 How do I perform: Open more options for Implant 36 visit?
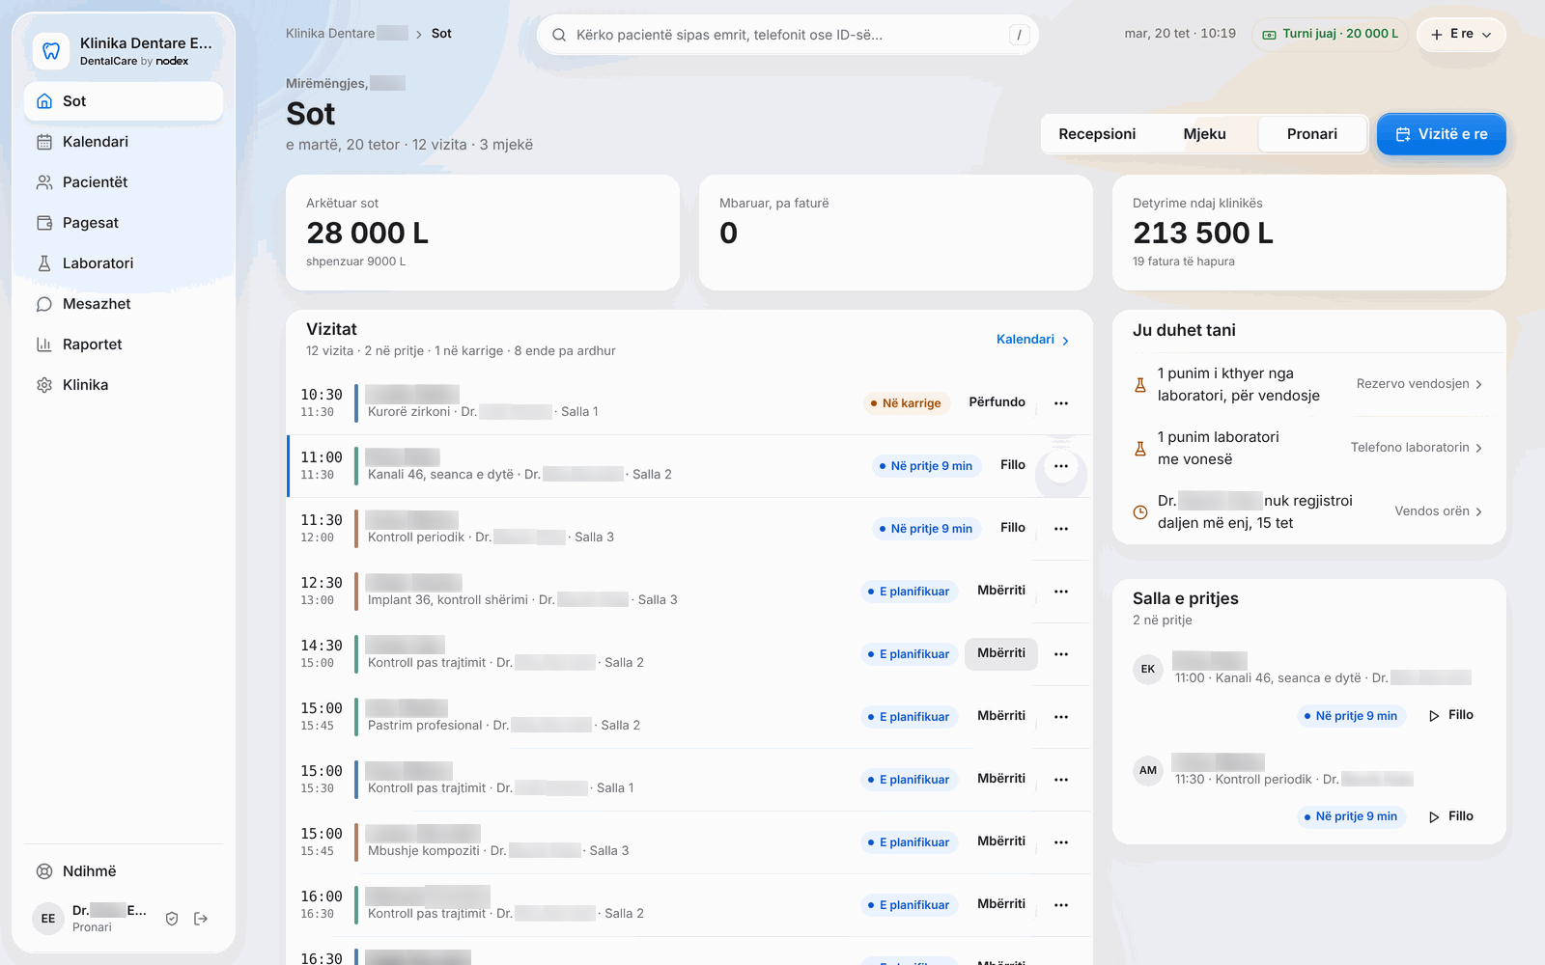point(1061,592)
